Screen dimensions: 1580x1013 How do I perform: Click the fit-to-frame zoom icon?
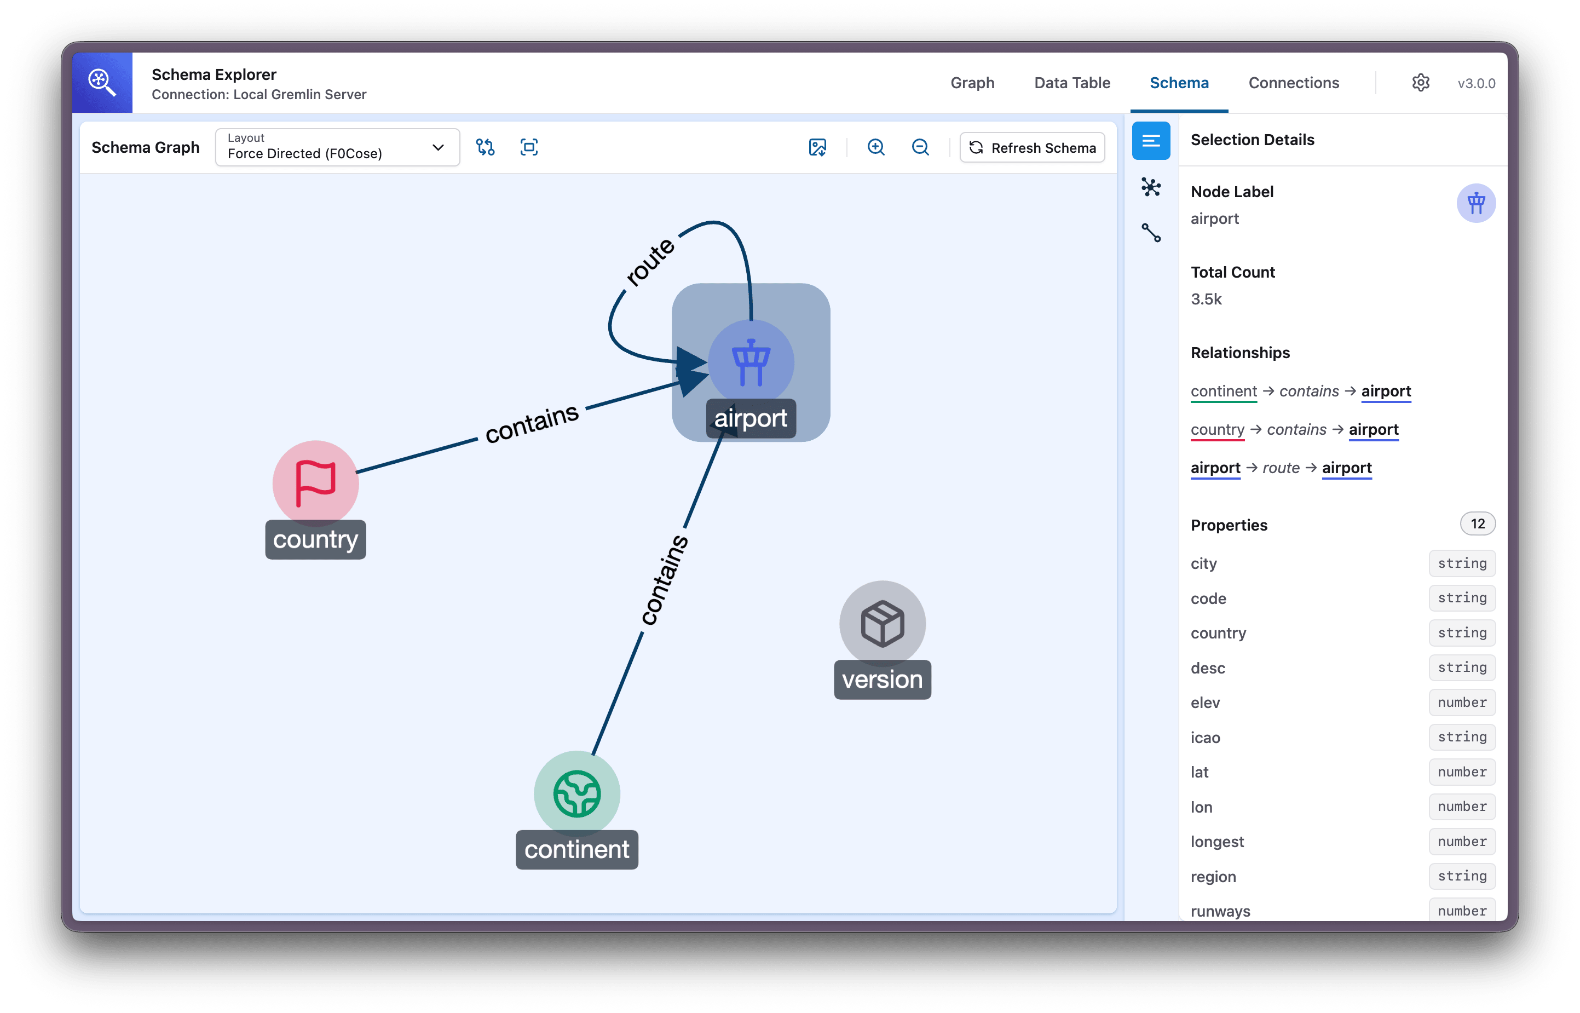(x=529, y=147)
